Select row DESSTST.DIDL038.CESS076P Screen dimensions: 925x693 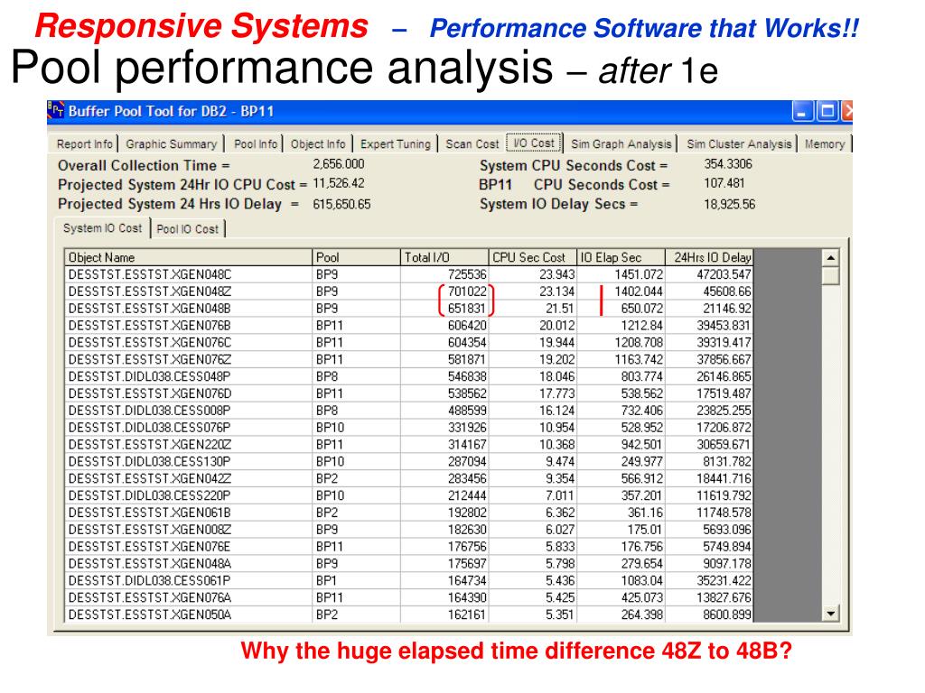[x=409, y=428]
